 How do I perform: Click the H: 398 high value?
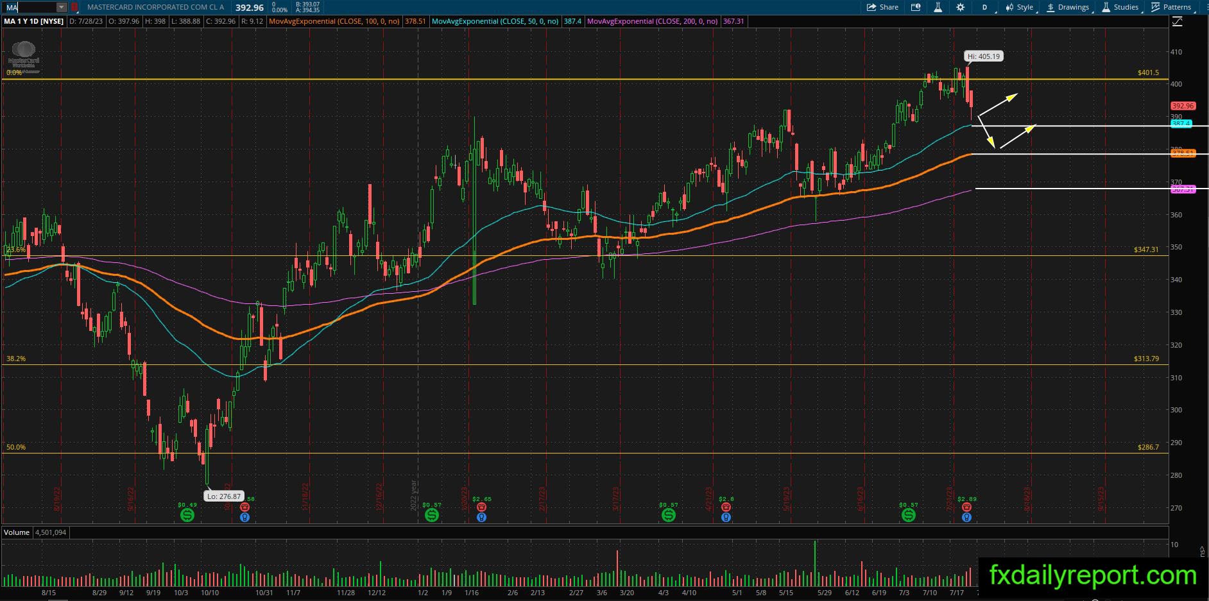(x=155, y=21)
